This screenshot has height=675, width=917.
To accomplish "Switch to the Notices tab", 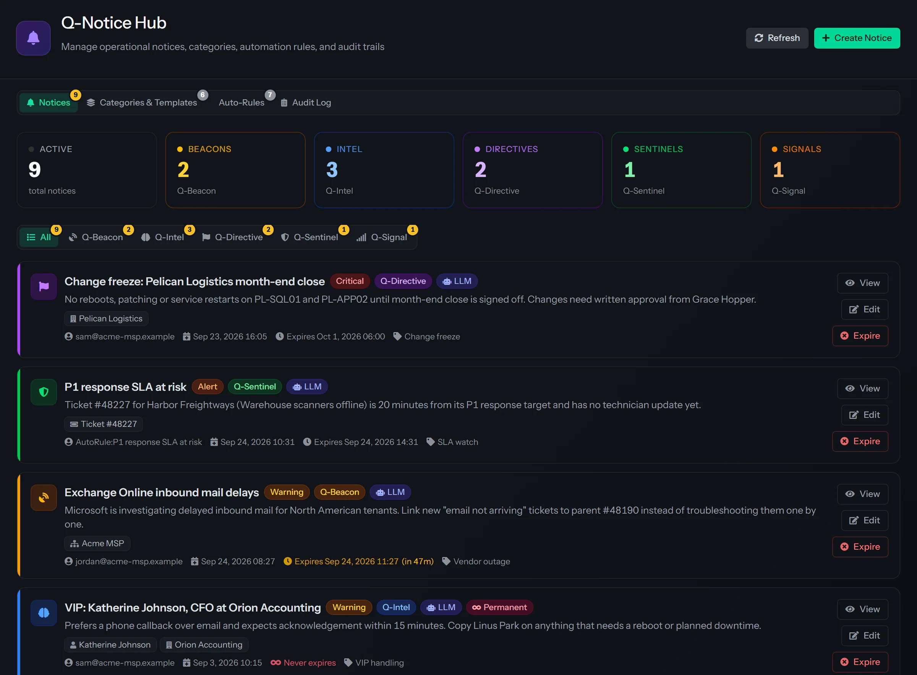I will coord(49,102).
